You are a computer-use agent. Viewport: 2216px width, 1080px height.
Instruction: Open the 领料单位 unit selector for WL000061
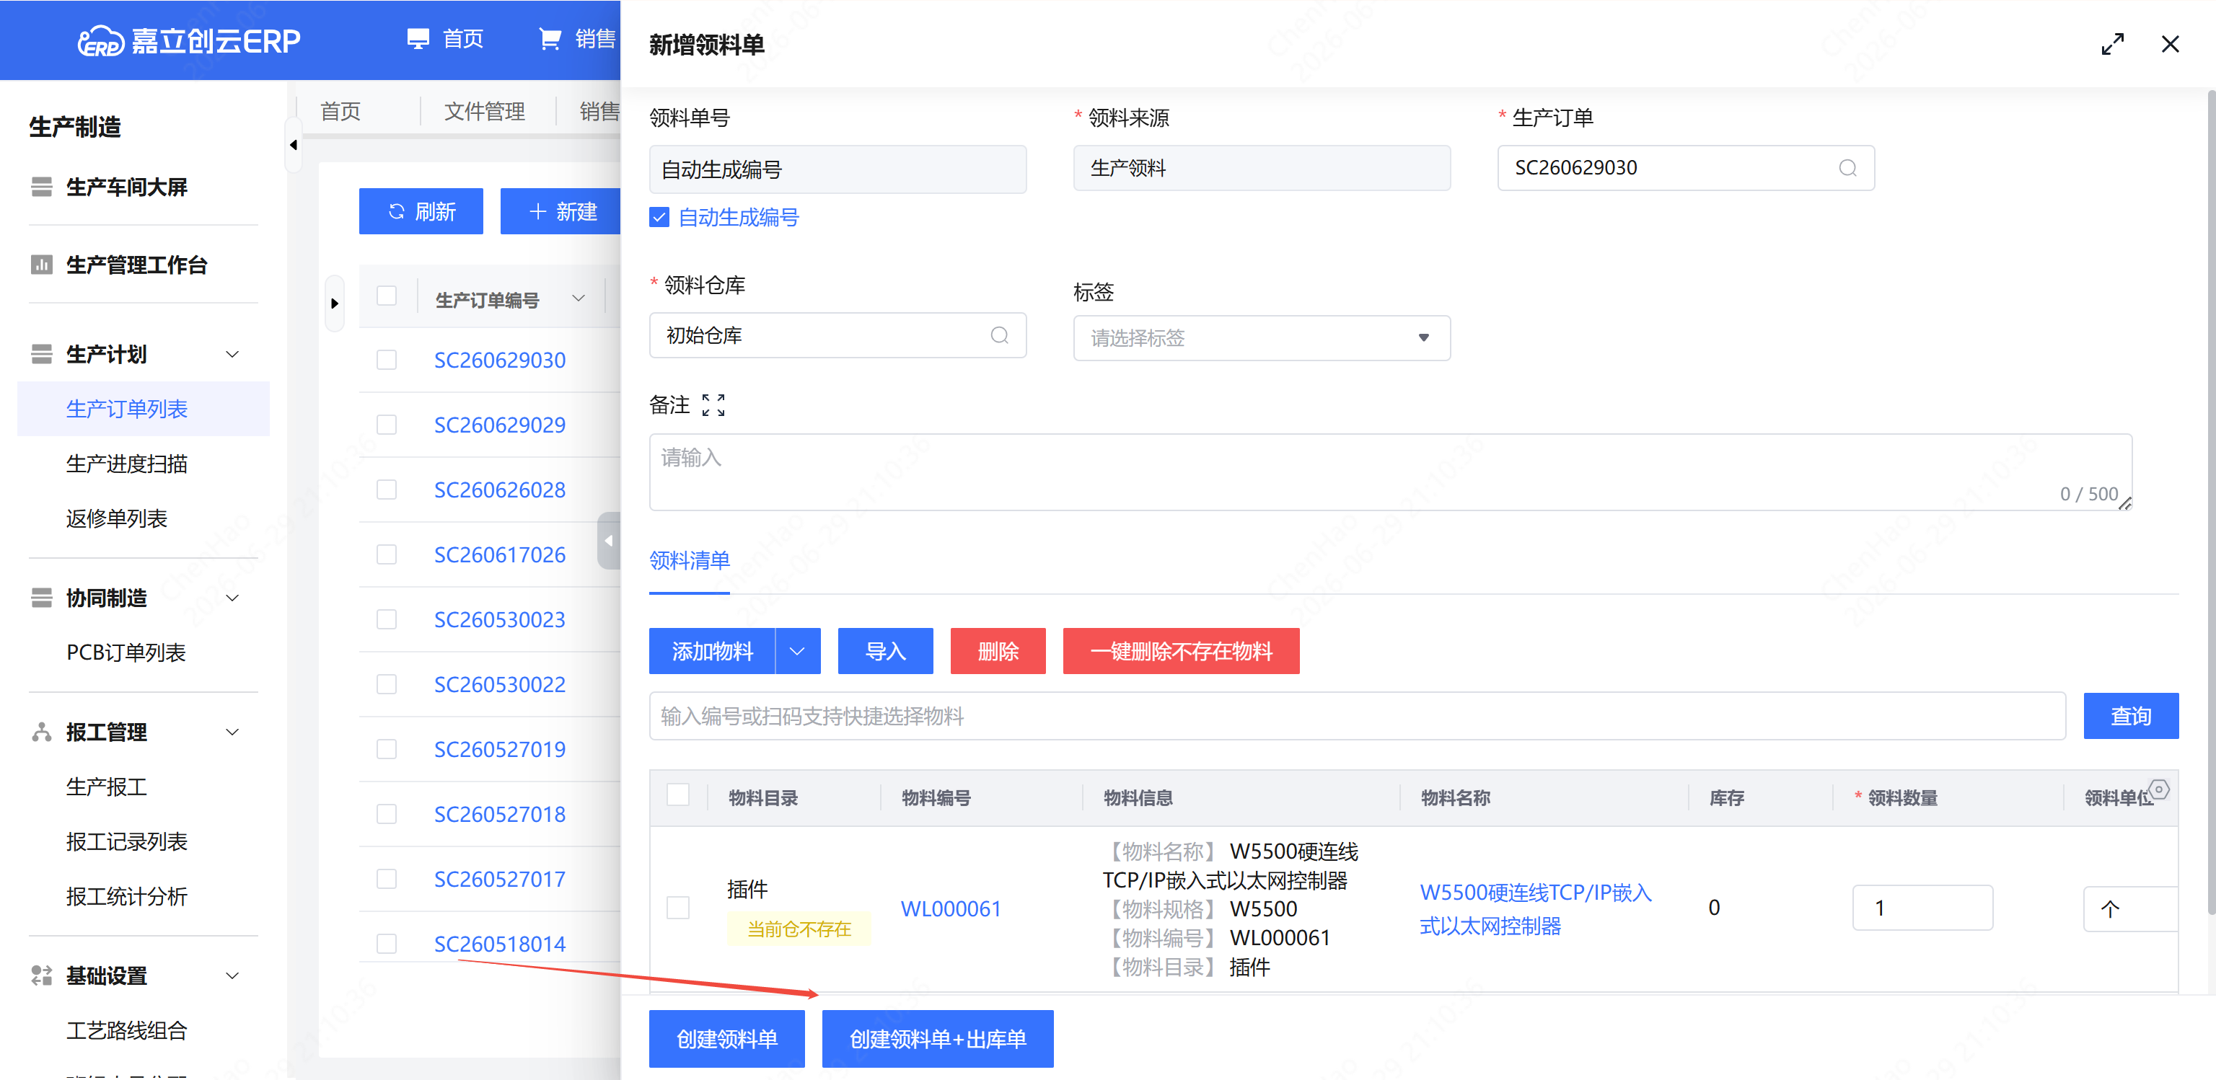coord(2130,908)
